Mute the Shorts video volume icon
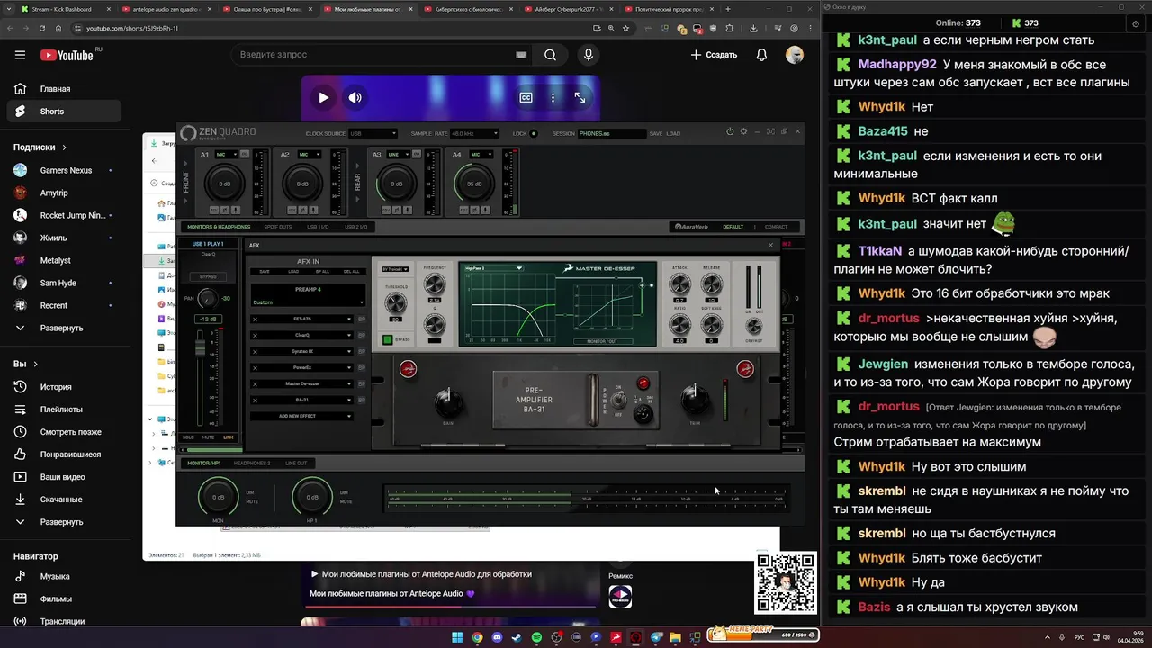 tap(355, 97)
